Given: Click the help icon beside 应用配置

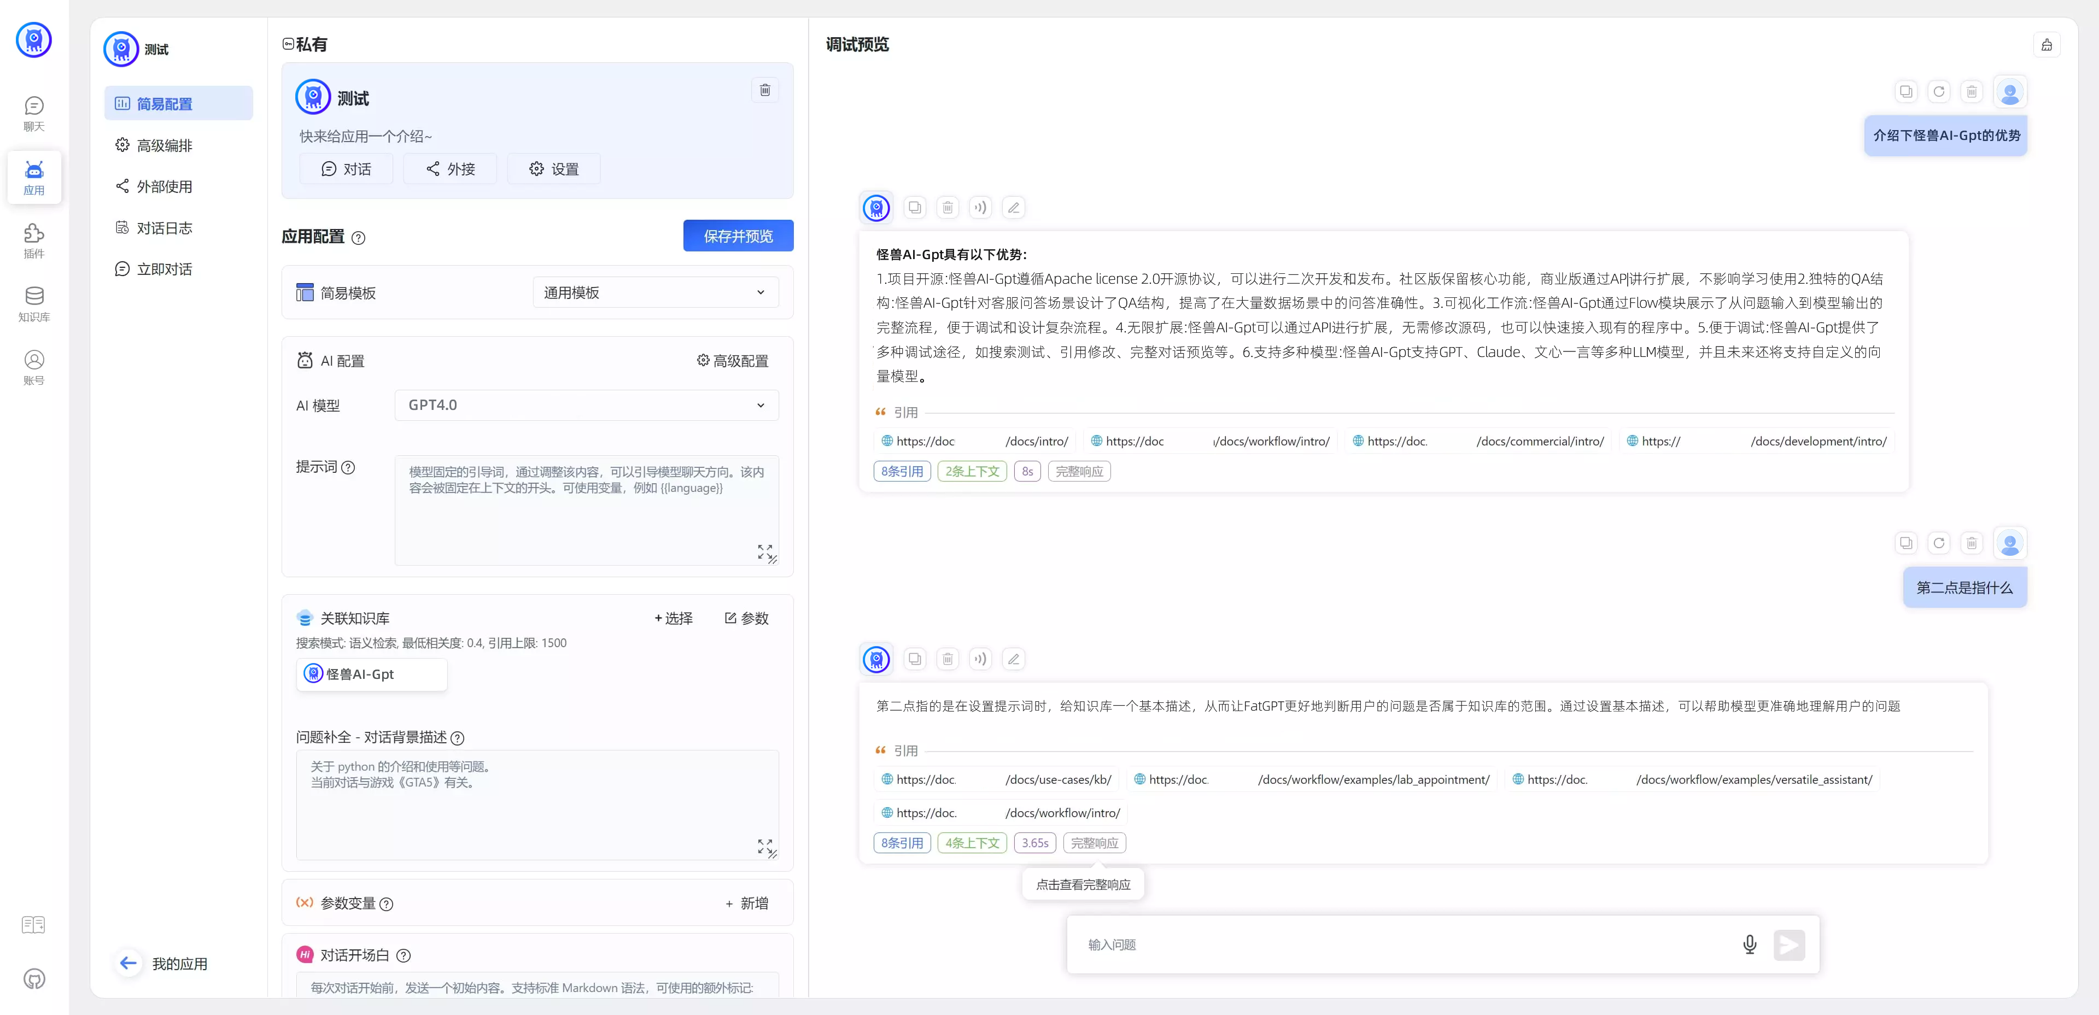Looking at the screenshot, I should [x=358, y=238].
